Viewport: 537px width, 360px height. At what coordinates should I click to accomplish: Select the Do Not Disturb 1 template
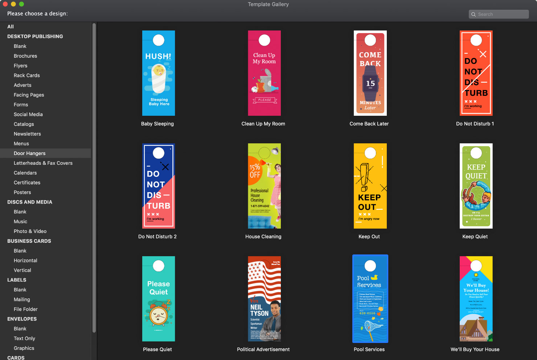point(476,73)
